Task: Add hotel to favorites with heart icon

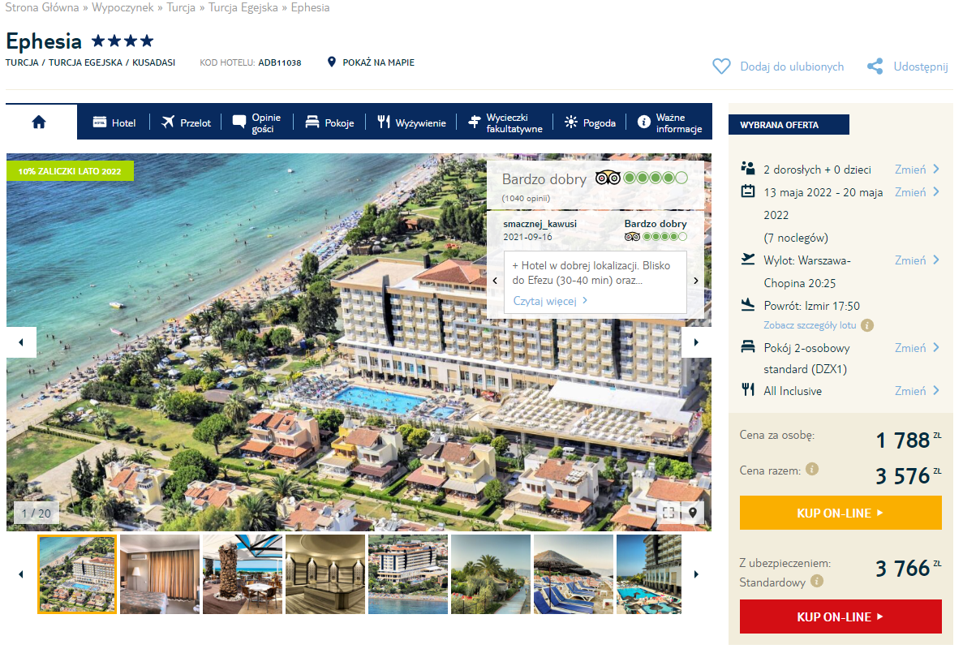Action: pyautogui.click(x=721, y=67)
